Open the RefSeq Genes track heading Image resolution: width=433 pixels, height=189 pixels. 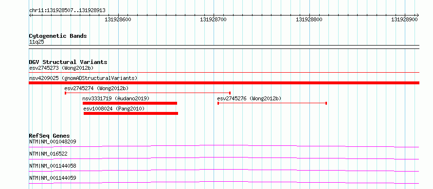point(50,136)
